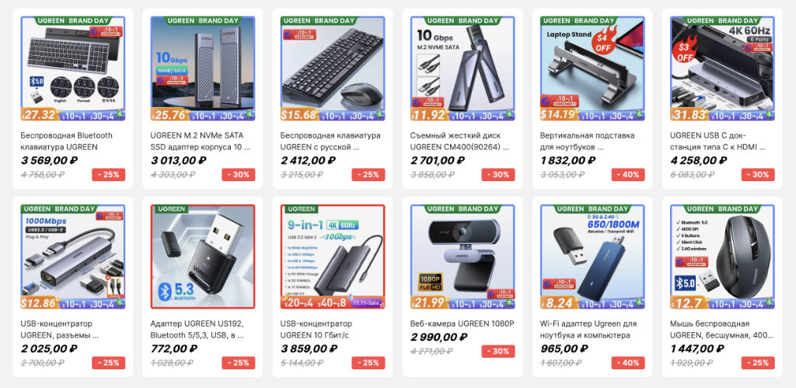Open the 1080P webcam product image

pos(463,257)
